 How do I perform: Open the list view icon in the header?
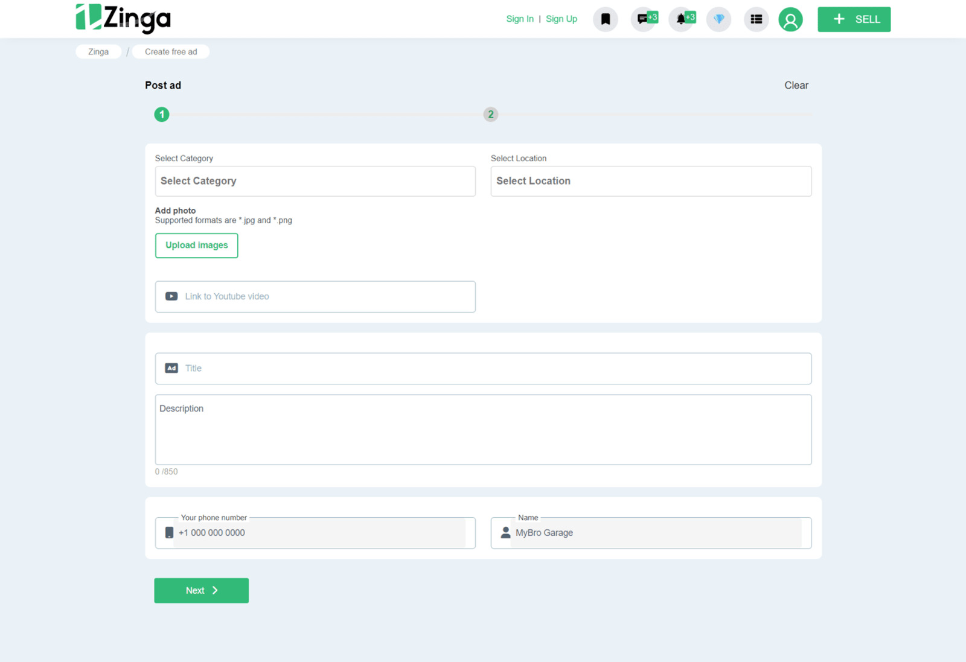755,19
